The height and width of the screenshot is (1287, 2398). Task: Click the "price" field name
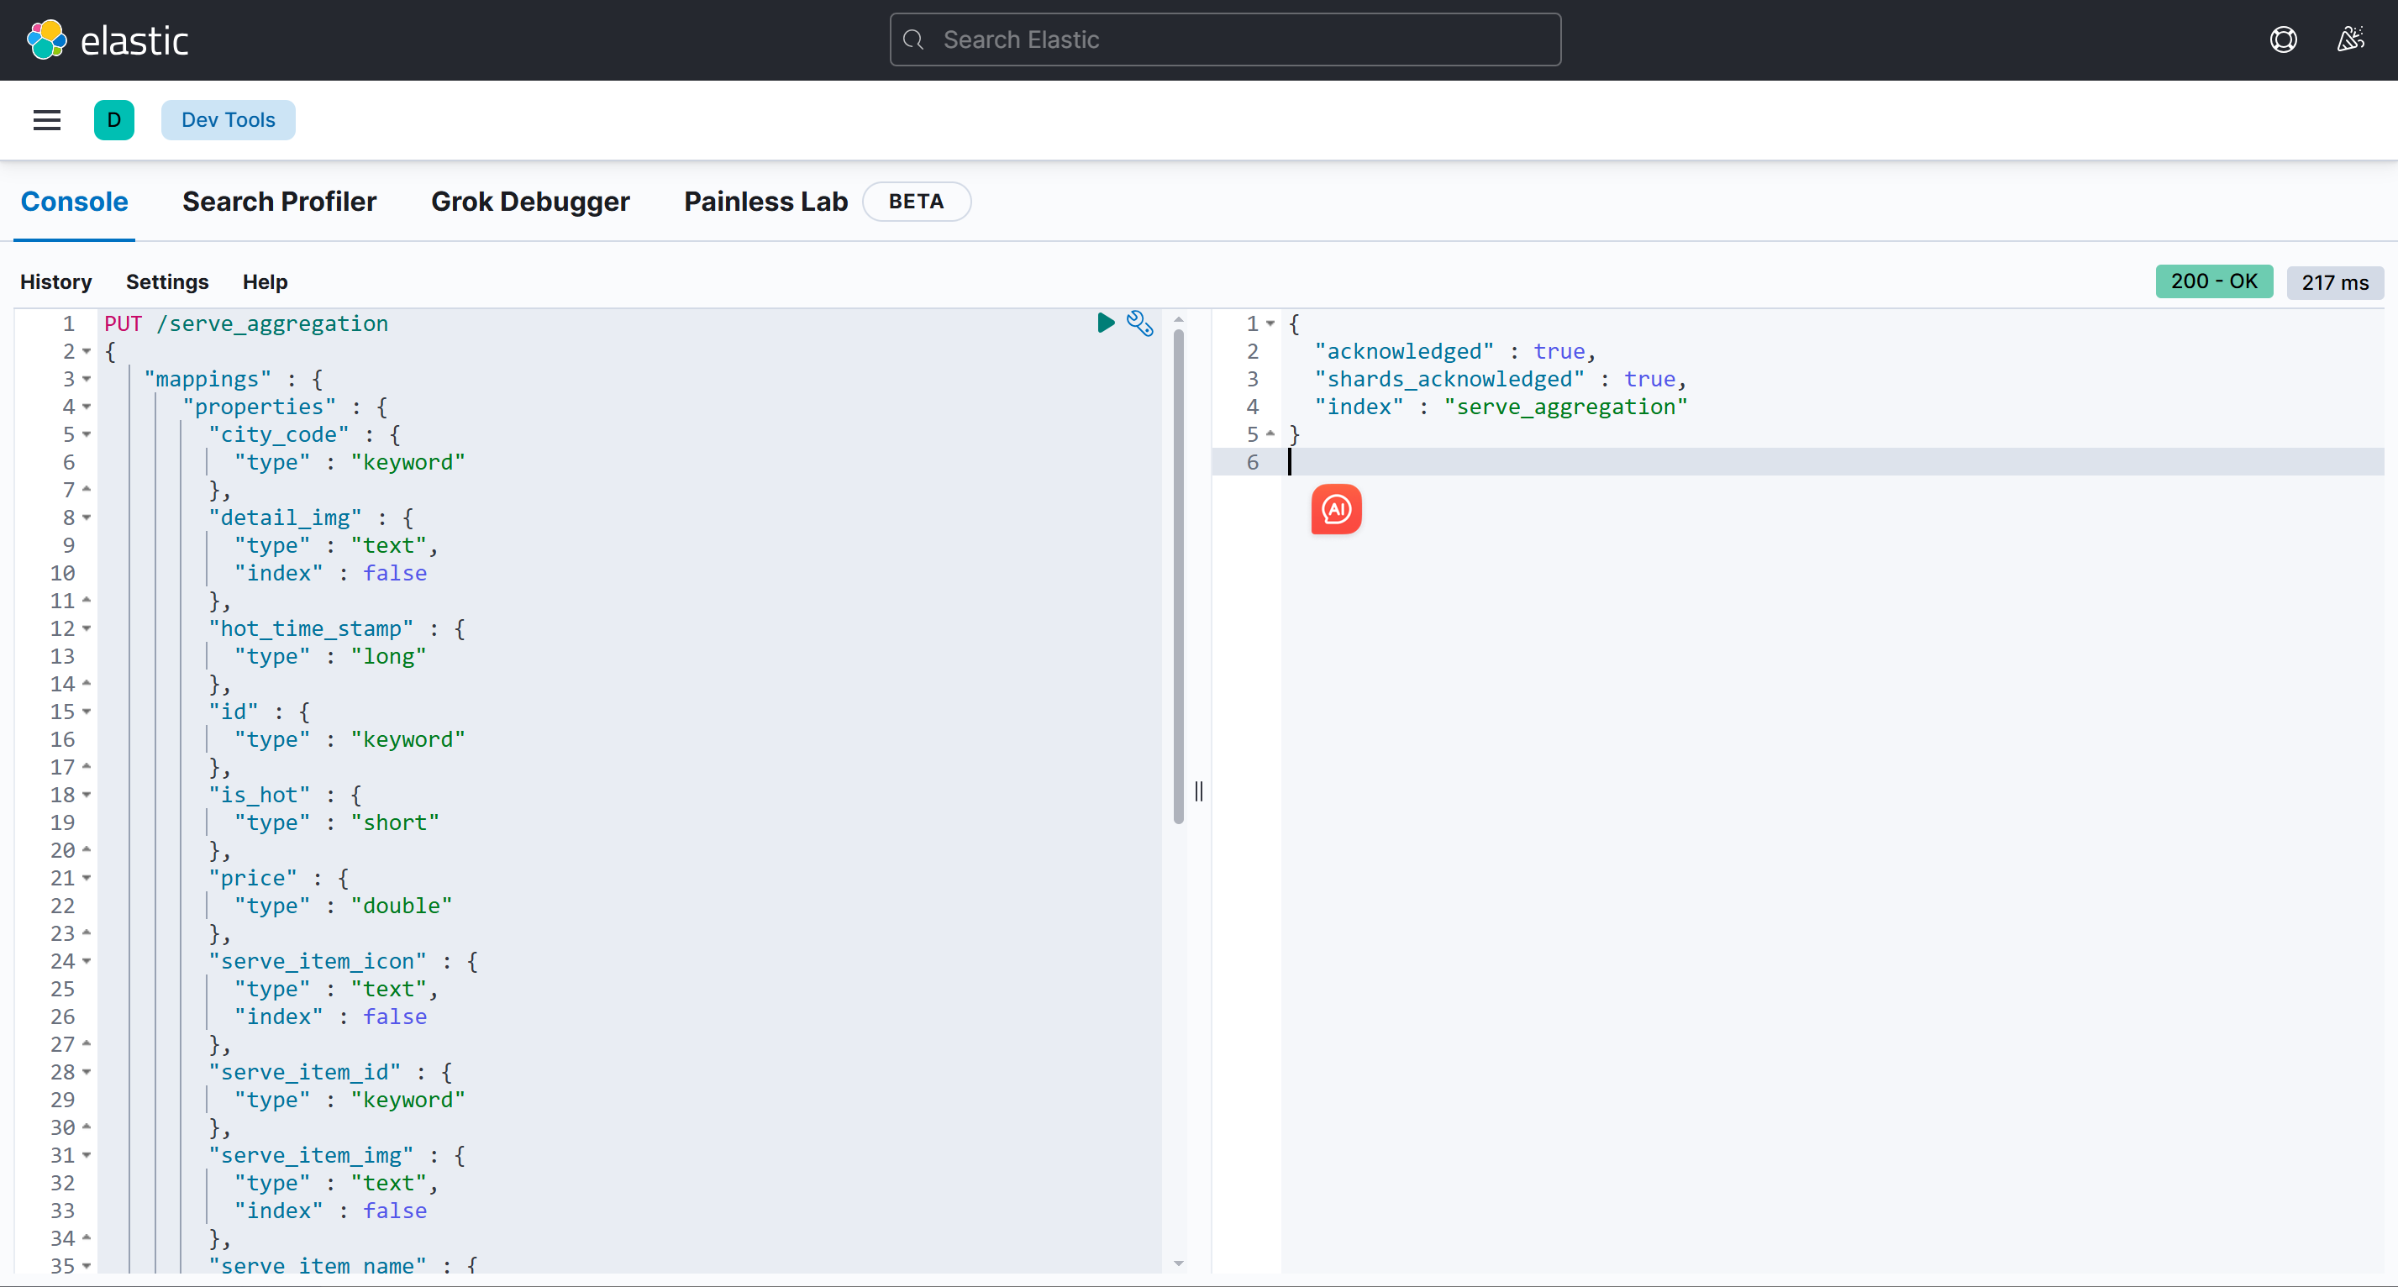pos(252,879)
